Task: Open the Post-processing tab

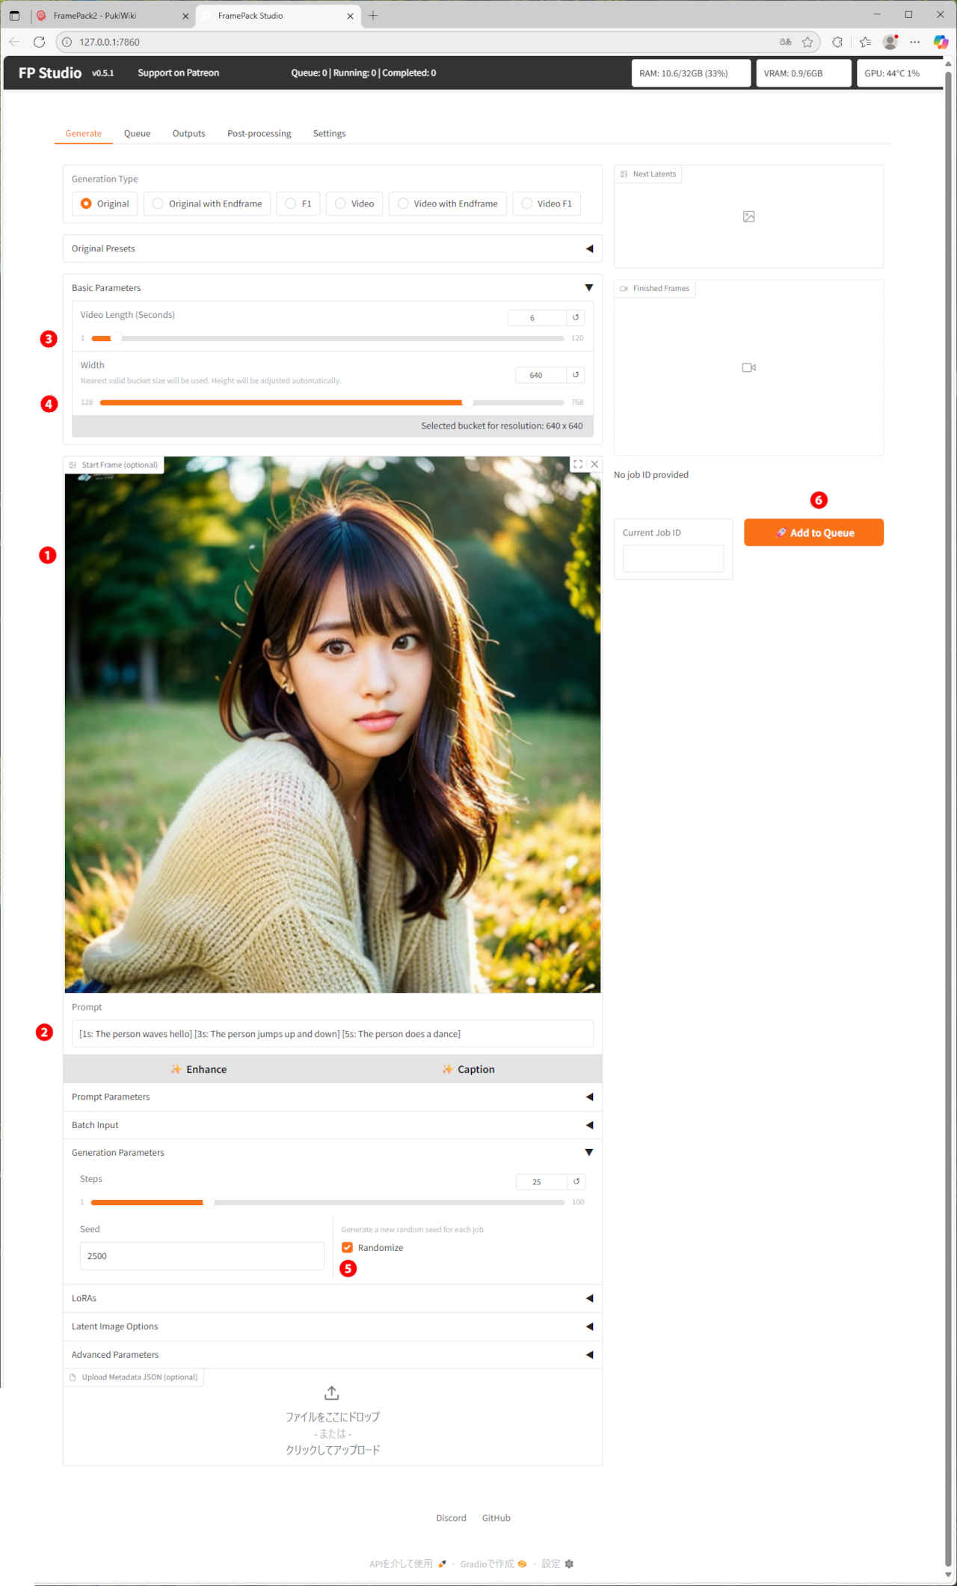Action: click(x=259, y=133)
